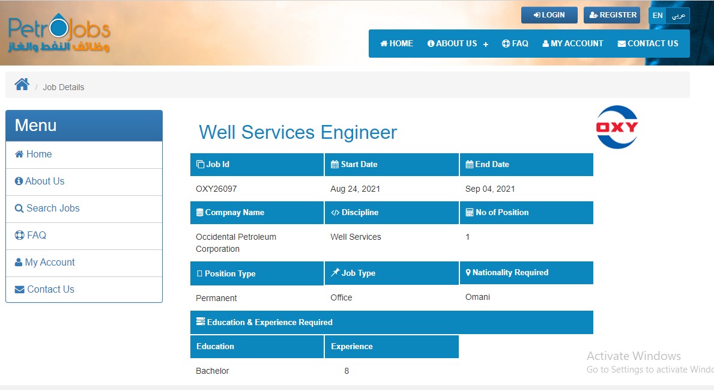Viewport: 714px width, 390px height.
Task: Click the Company Name database icon
Action: click(x=200, y=212)
